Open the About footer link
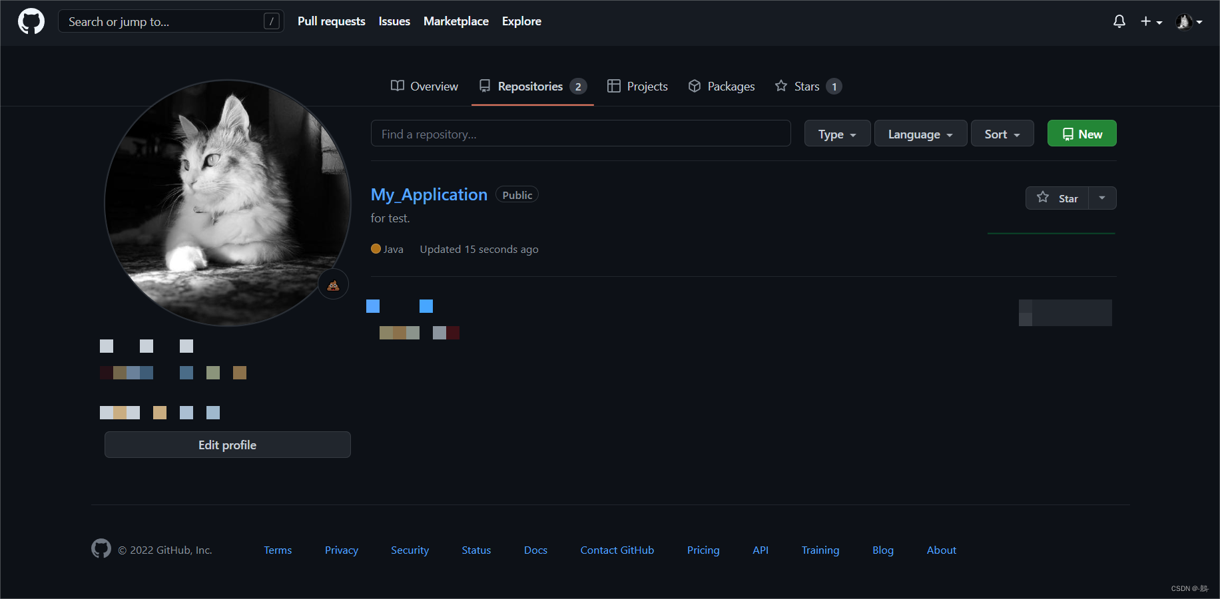 point(942,550)
